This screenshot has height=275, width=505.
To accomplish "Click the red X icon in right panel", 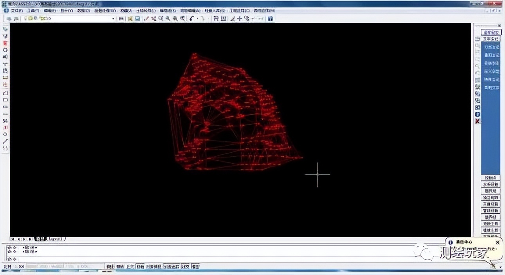I will [478, 121].
